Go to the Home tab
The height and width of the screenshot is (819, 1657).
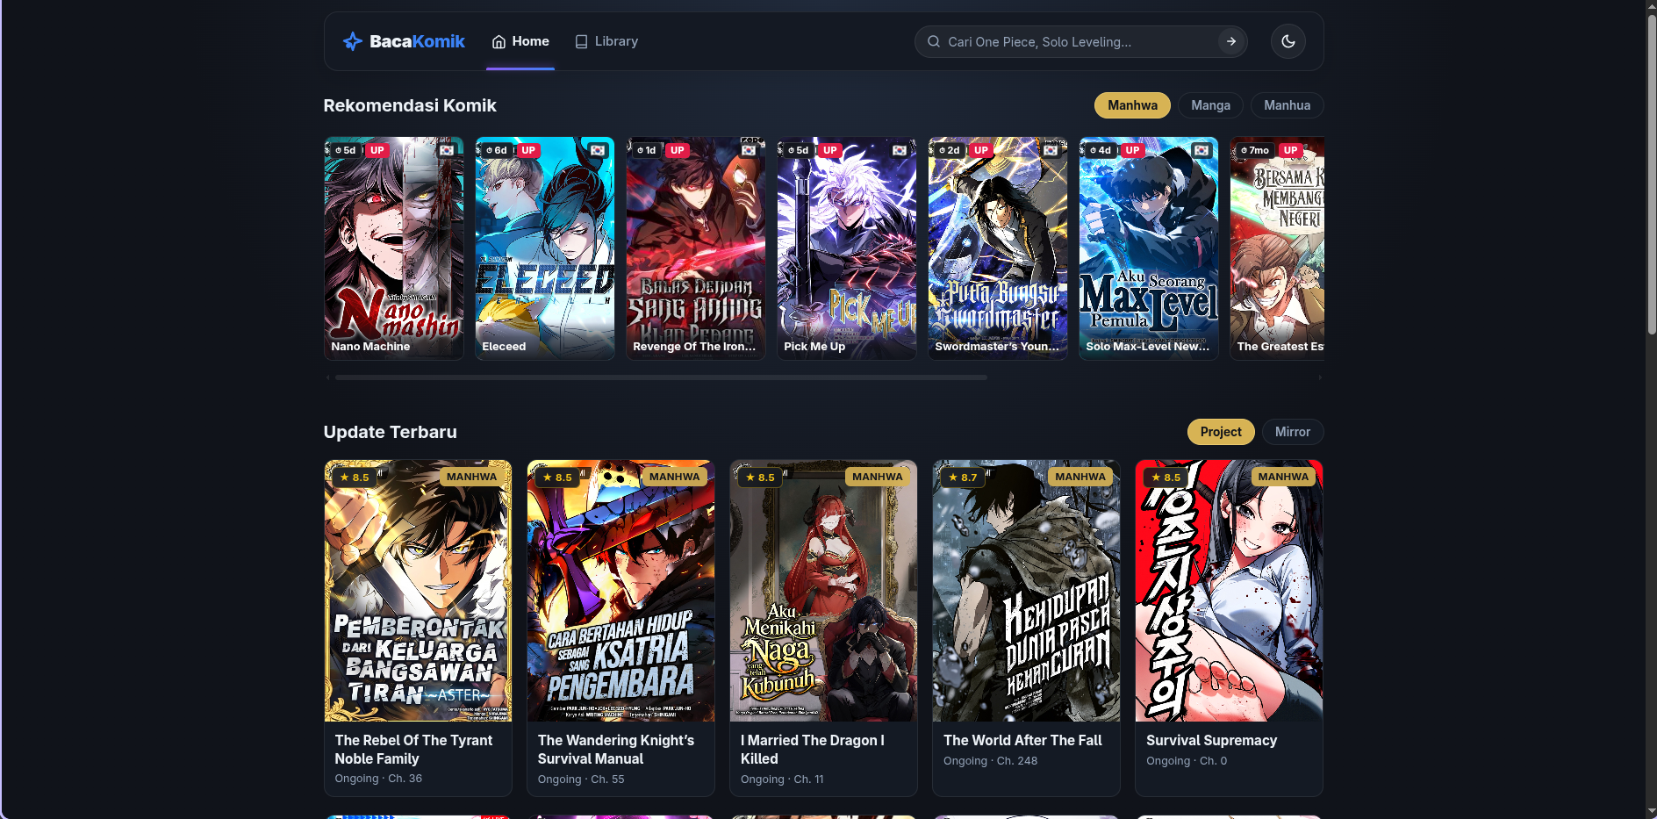point(520,41)
